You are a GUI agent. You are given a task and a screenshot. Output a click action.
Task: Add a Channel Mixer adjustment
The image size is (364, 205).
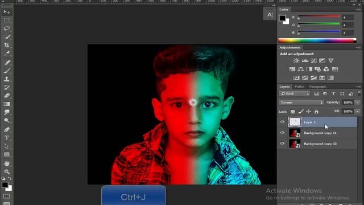326,69
